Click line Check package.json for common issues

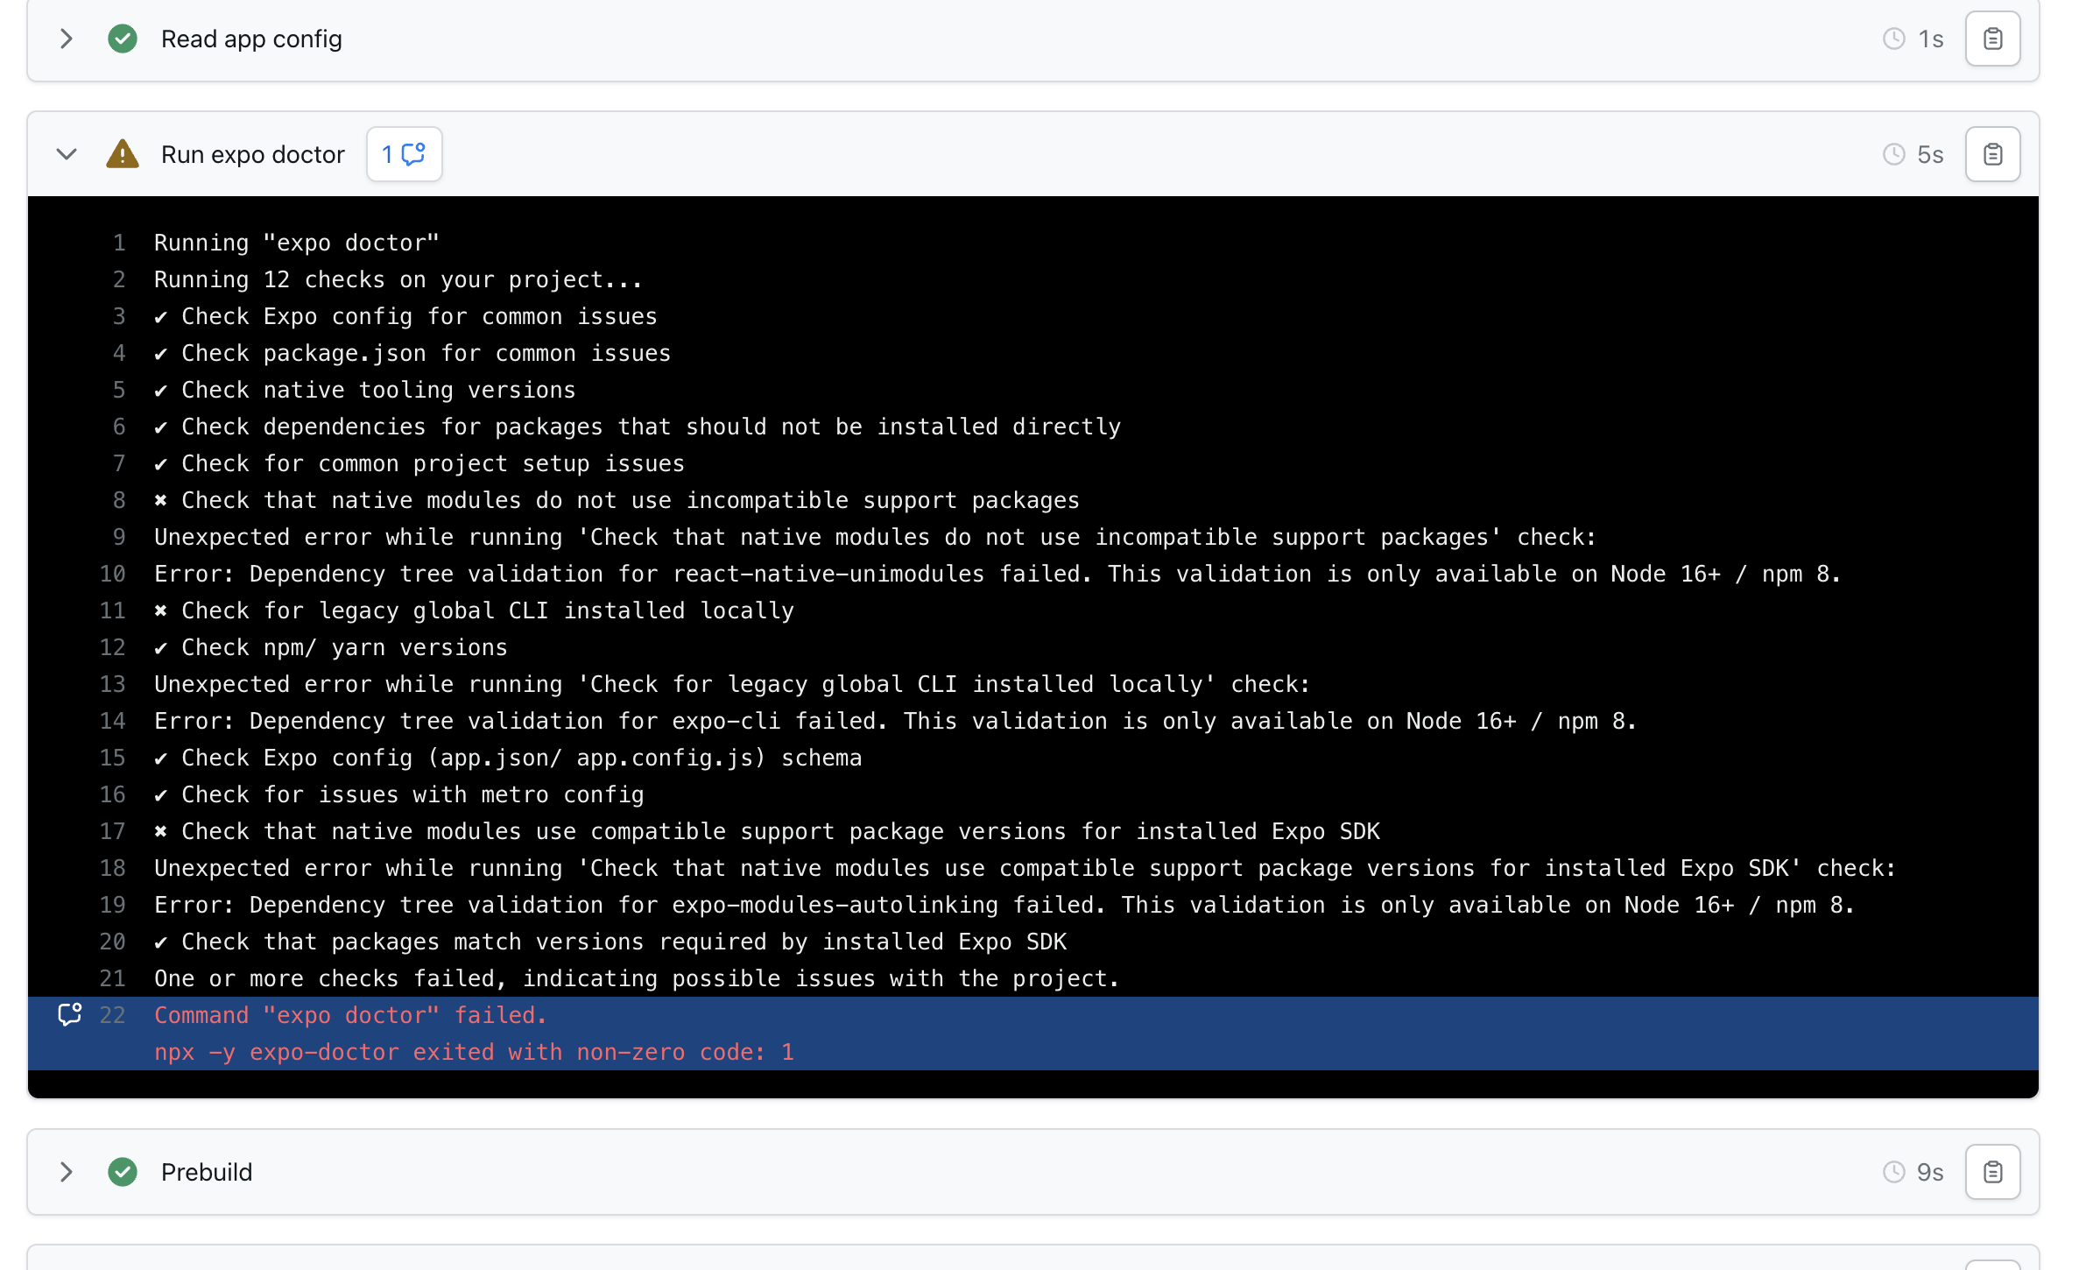[412, 353]
